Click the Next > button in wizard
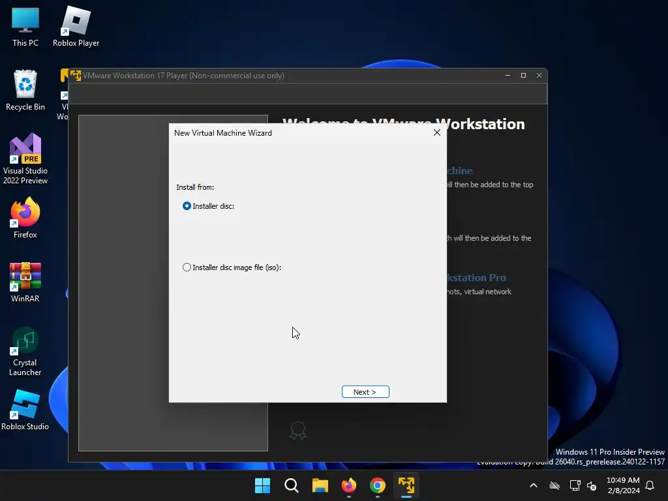Viewport: 668px width, 501px height. click(x=365, y=392)
